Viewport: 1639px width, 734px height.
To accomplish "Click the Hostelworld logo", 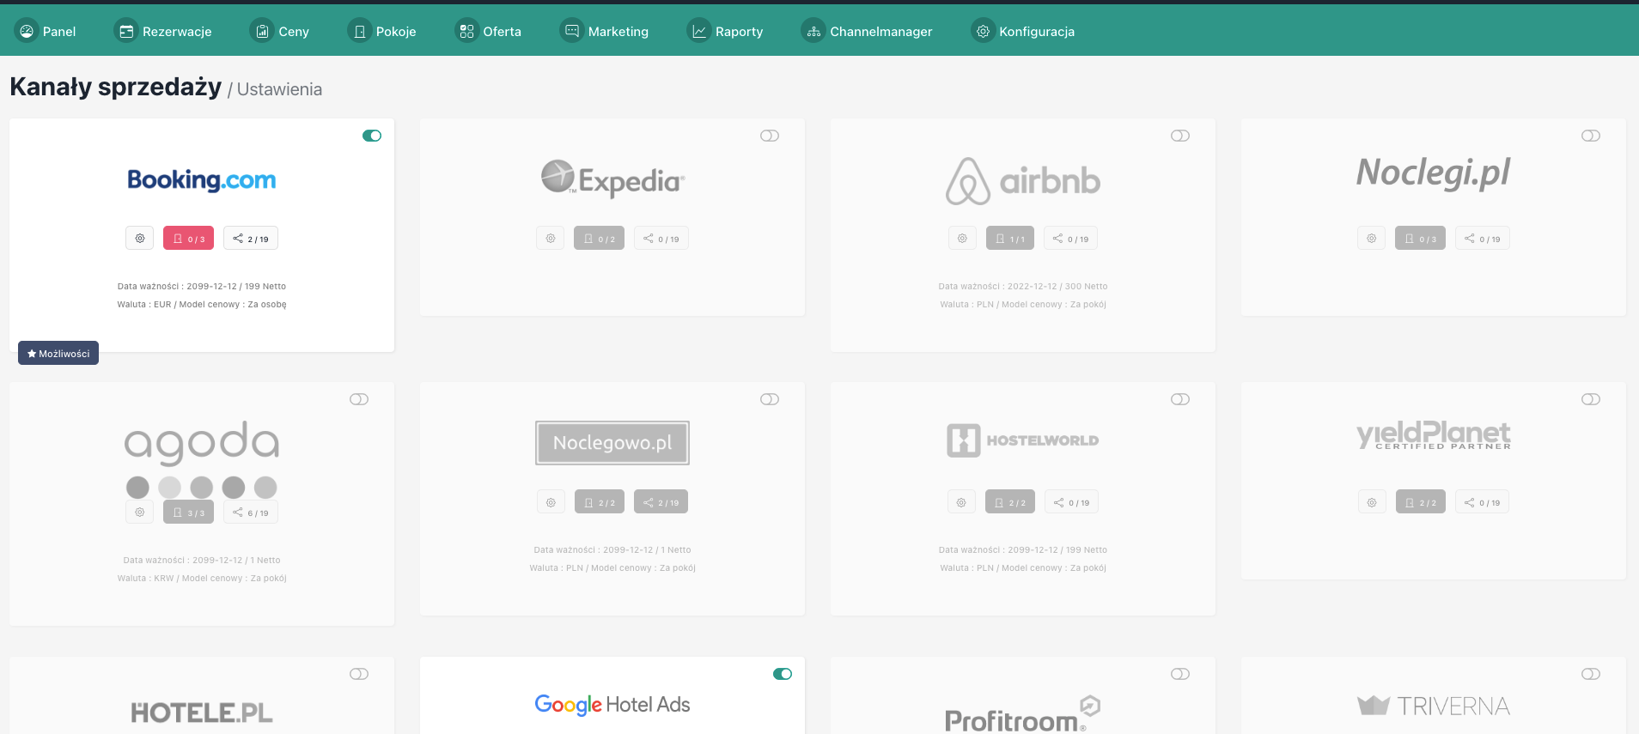I will coord(1023,440).
